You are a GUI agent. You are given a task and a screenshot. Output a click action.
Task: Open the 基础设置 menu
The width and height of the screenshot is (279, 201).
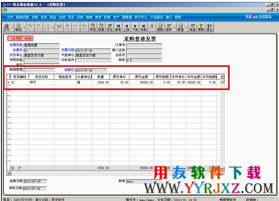[x=22, y=17]
